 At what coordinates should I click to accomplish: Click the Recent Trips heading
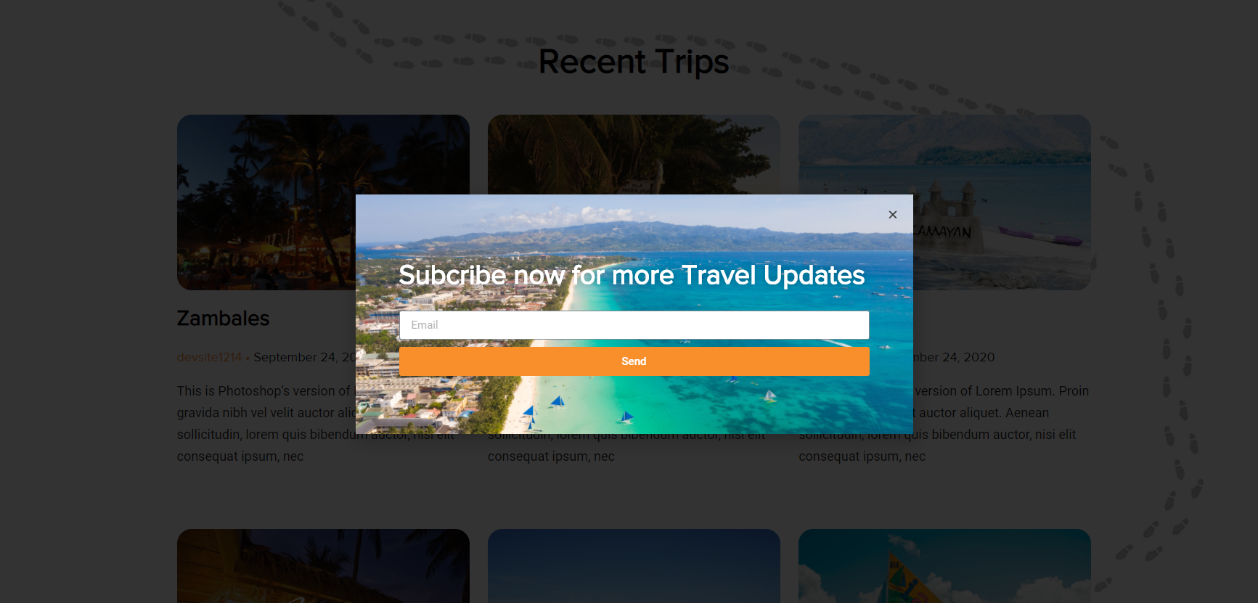click(633, 62)
